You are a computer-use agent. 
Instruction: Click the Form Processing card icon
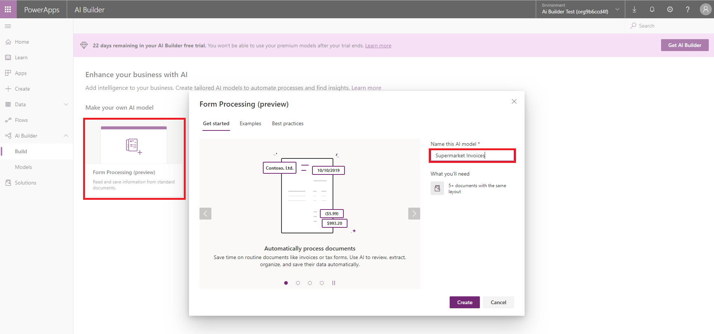point(133,146)
